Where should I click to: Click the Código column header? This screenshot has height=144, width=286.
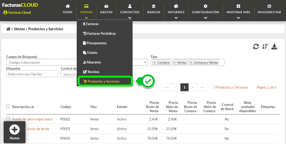pos(66,107)
